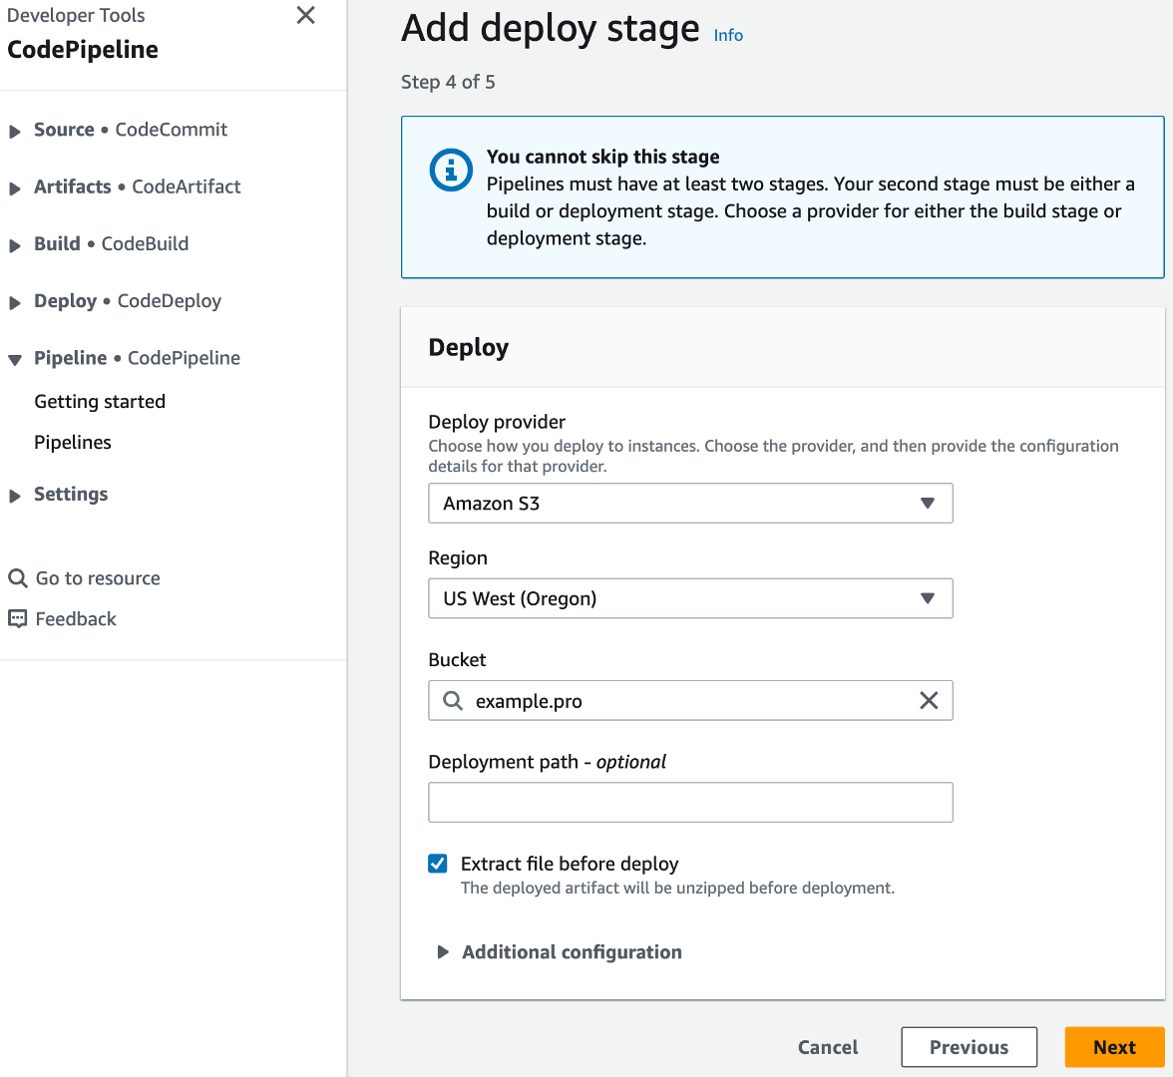This screenshot has width=1173, height=1077.
Task: Click the info circle icon in banner
Action: (450, 171)
